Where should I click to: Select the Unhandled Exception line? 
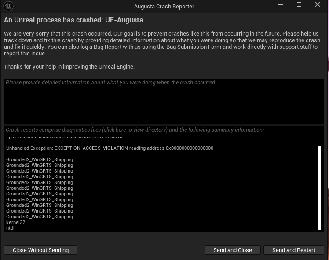[110, 148]
